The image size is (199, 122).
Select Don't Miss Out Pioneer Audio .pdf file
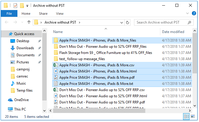(x=122, y=102)
